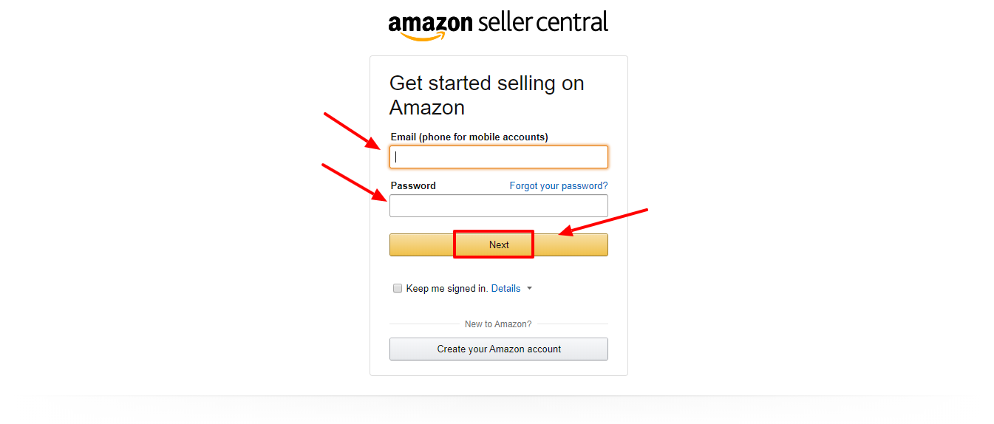Click the New to Amazon? divider text
This screenshot has width=994, height=424.
(x=498, y=324)
